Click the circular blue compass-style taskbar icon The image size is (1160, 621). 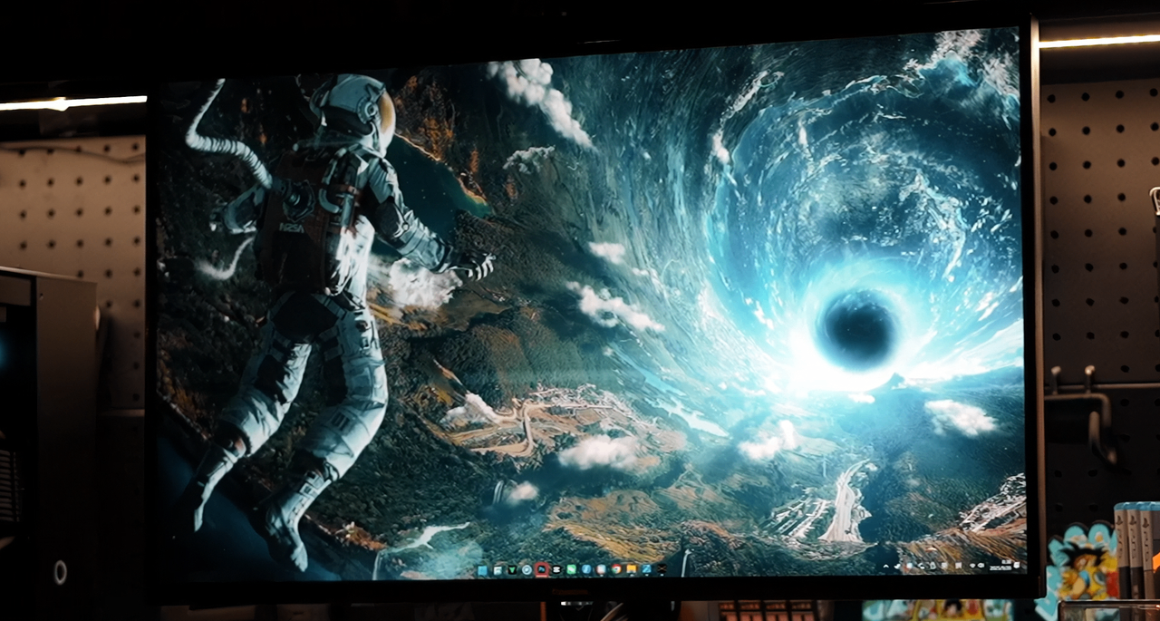(526, 570)
